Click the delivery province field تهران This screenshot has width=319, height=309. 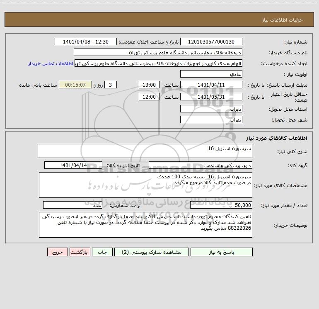[x=211, y=109]
